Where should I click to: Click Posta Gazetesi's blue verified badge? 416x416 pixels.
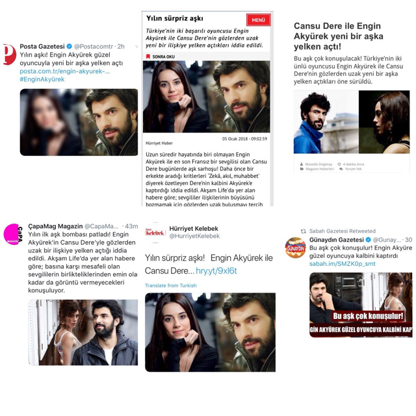70,46
